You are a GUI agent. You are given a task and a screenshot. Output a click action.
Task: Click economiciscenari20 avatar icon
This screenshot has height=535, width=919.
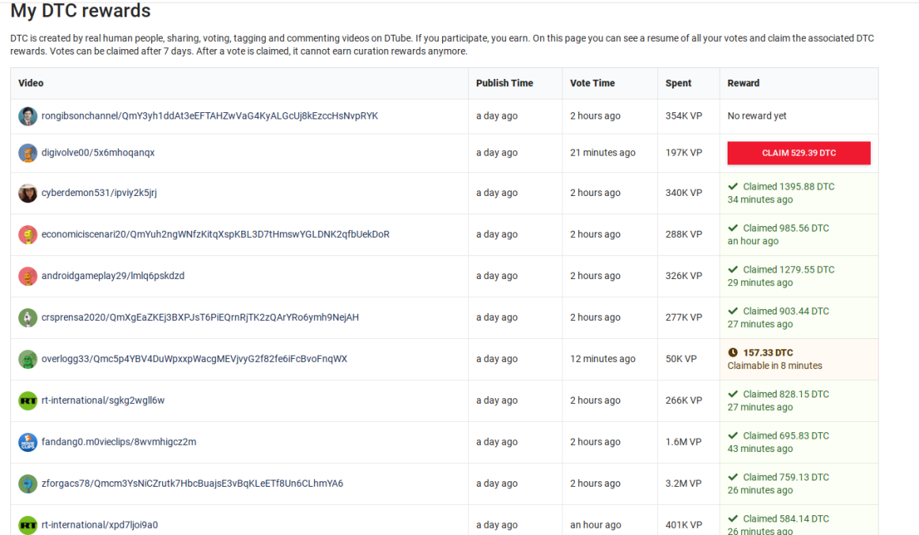[28, 235]
